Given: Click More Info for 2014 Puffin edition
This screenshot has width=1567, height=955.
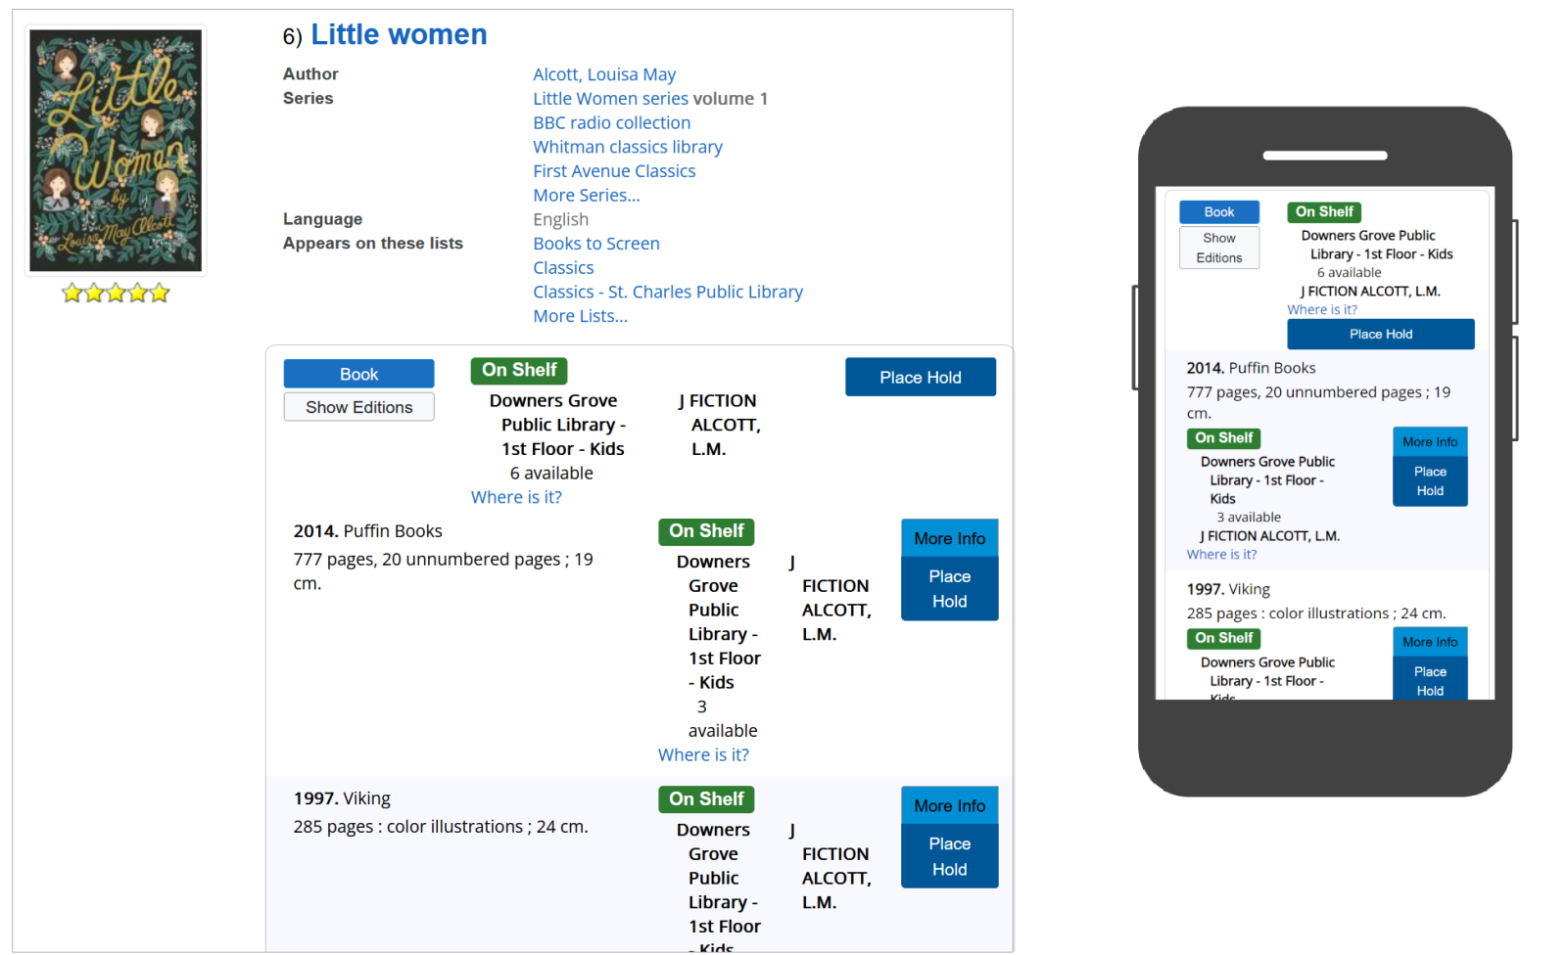Looking at the screenshot, I should click(x=949, y=538).
